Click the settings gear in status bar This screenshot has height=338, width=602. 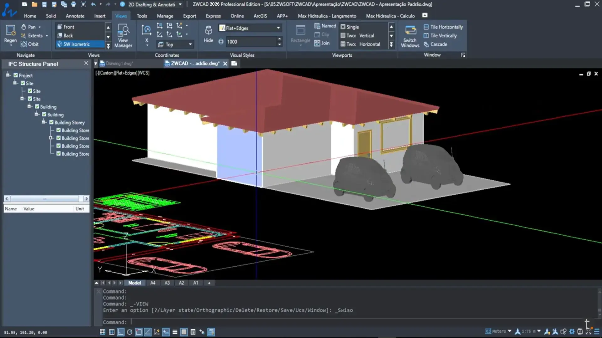click(572, 331)
